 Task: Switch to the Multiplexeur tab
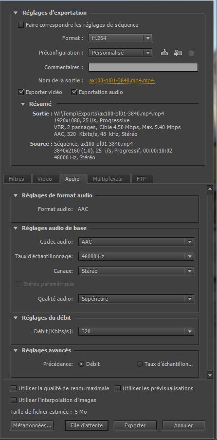coord(108,179)
